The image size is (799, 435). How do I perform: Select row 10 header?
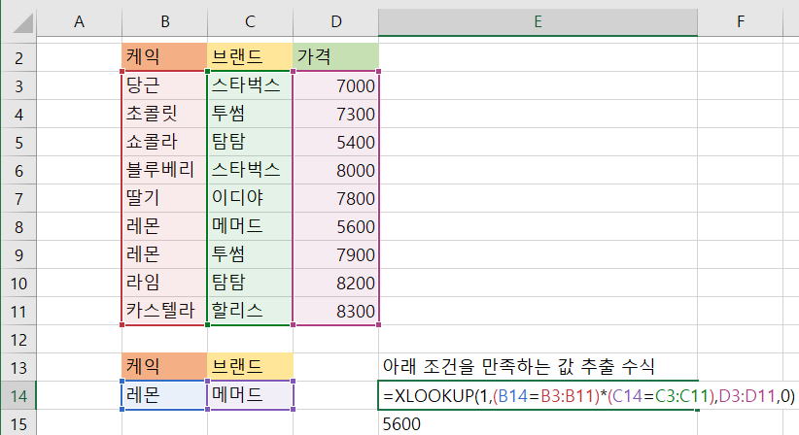tap(18, 283)
